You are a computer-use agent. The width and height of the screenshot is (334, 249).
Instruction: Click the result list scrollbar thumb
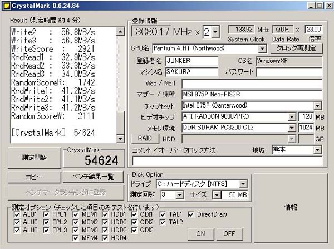point(121,123)
